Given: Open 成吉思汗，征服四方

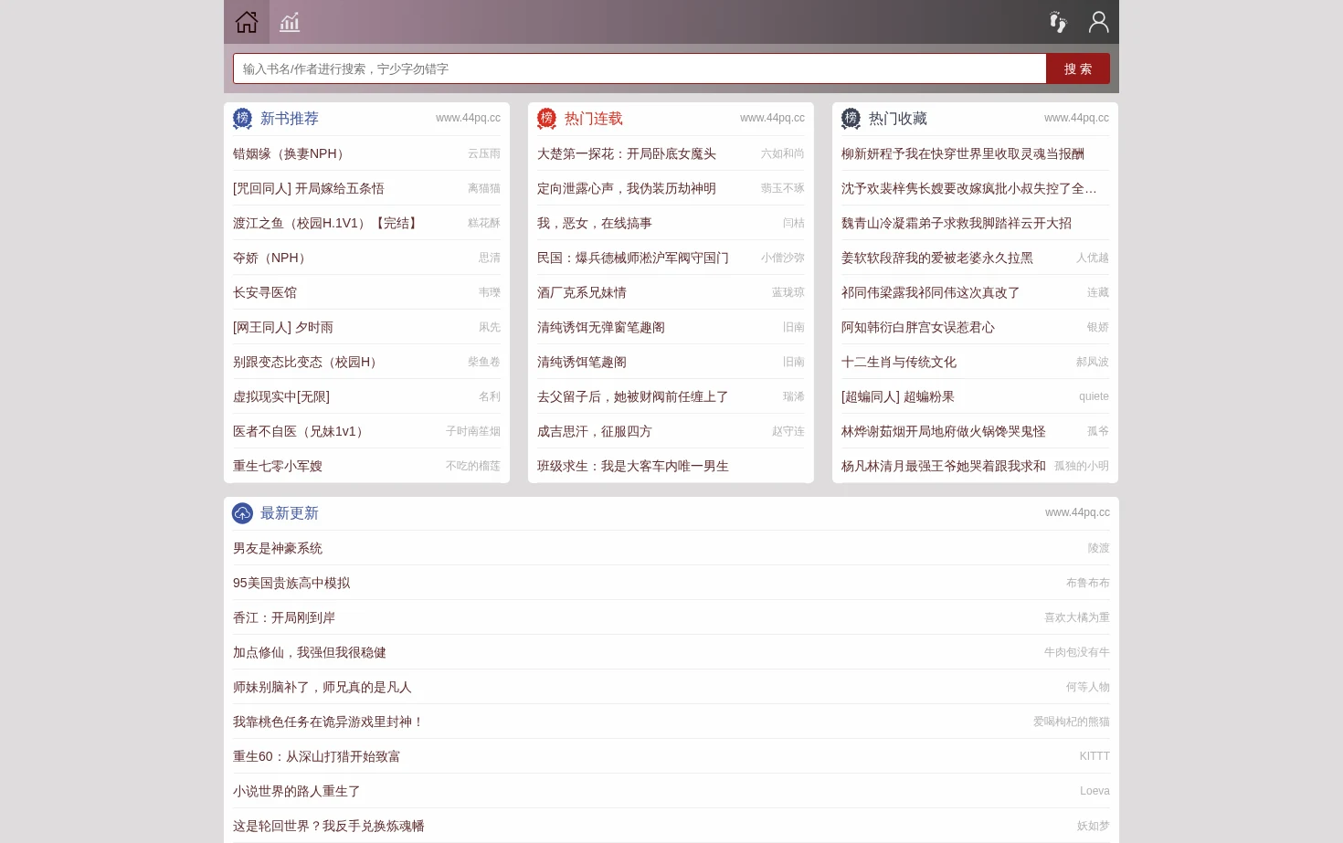Looking at the screenshot, I should (x=595, y=431).
